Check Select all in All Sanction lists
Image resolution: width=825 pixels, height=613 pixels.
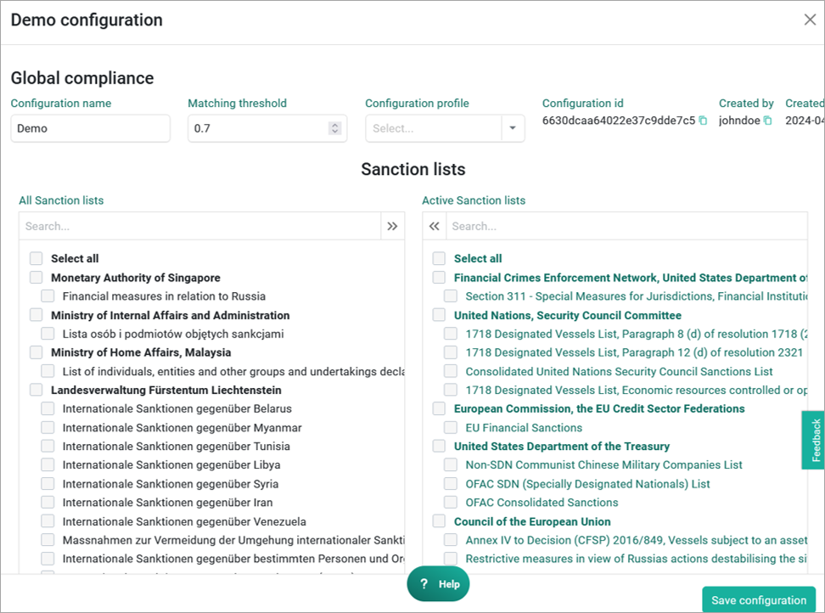pos(36,258)
